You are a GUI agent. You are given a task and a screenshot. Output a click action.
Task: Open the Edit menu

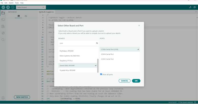(x=6, y=3)
